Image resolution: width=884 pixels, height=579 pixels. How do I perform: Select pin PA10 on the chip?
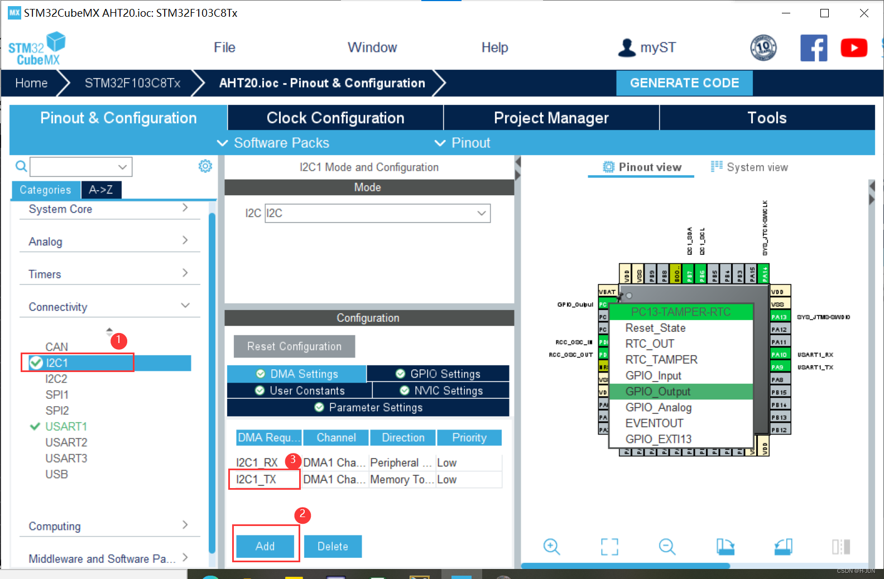pos(780,355)
